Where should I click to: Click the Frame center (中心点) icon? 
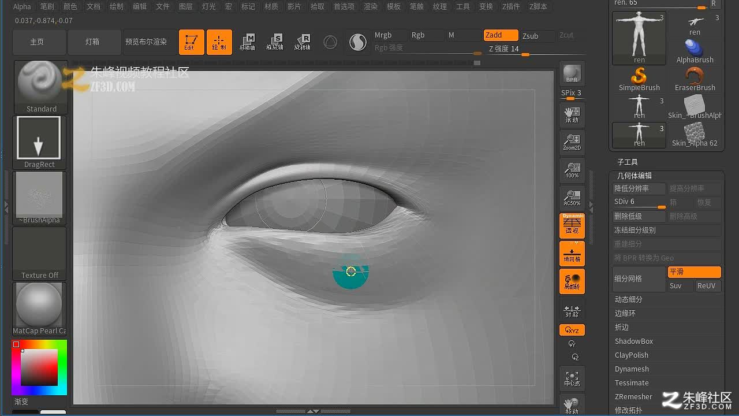(x=572, y=378)
